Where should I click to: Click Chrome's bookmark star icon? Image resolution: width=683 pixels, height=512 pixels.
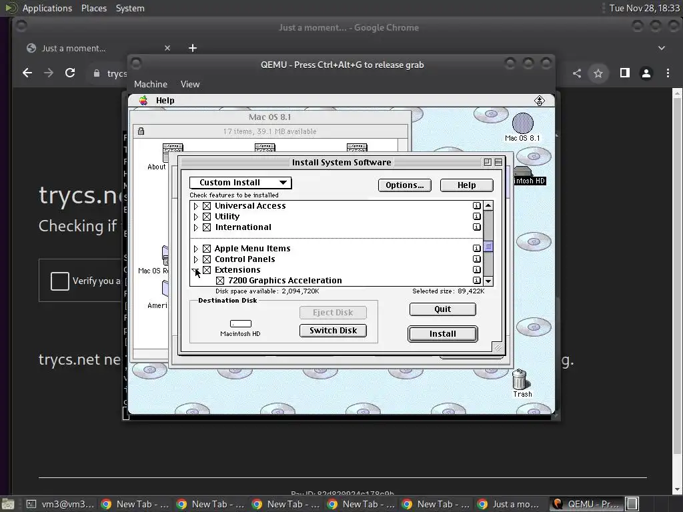click(x=598, y=73)
